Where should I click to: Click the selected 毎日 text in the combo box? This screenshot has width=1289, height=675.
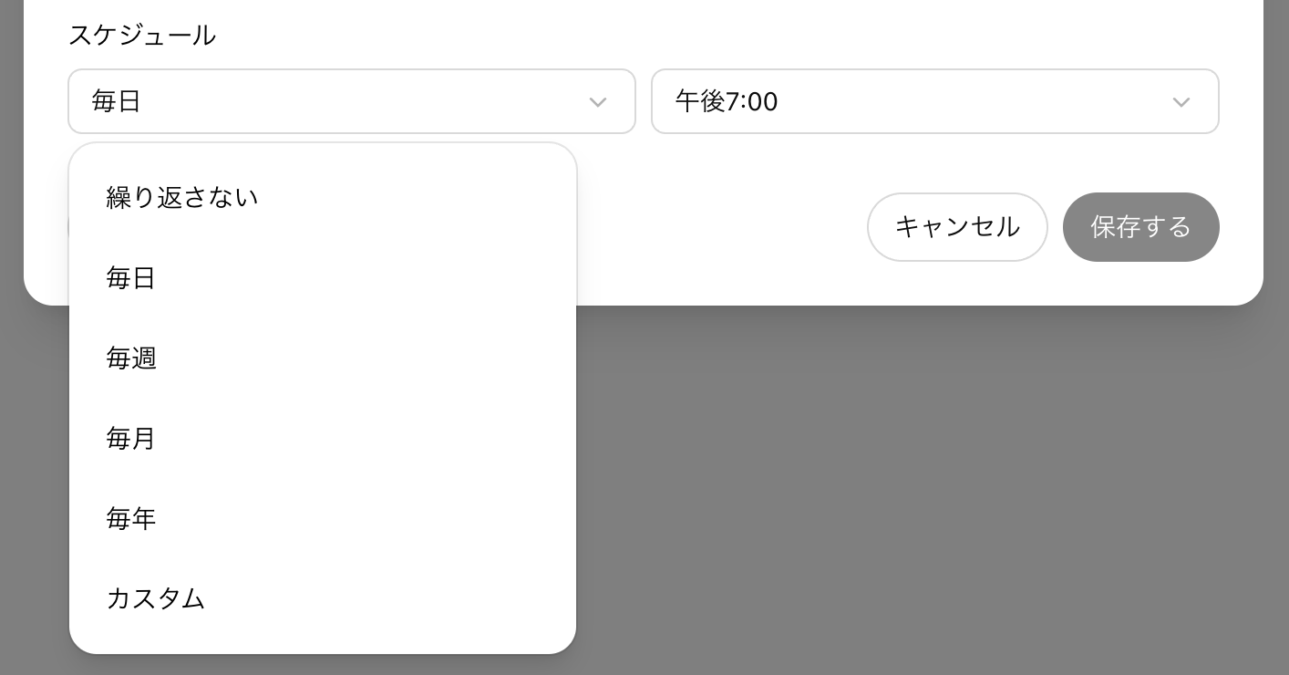tap(117, 101)
